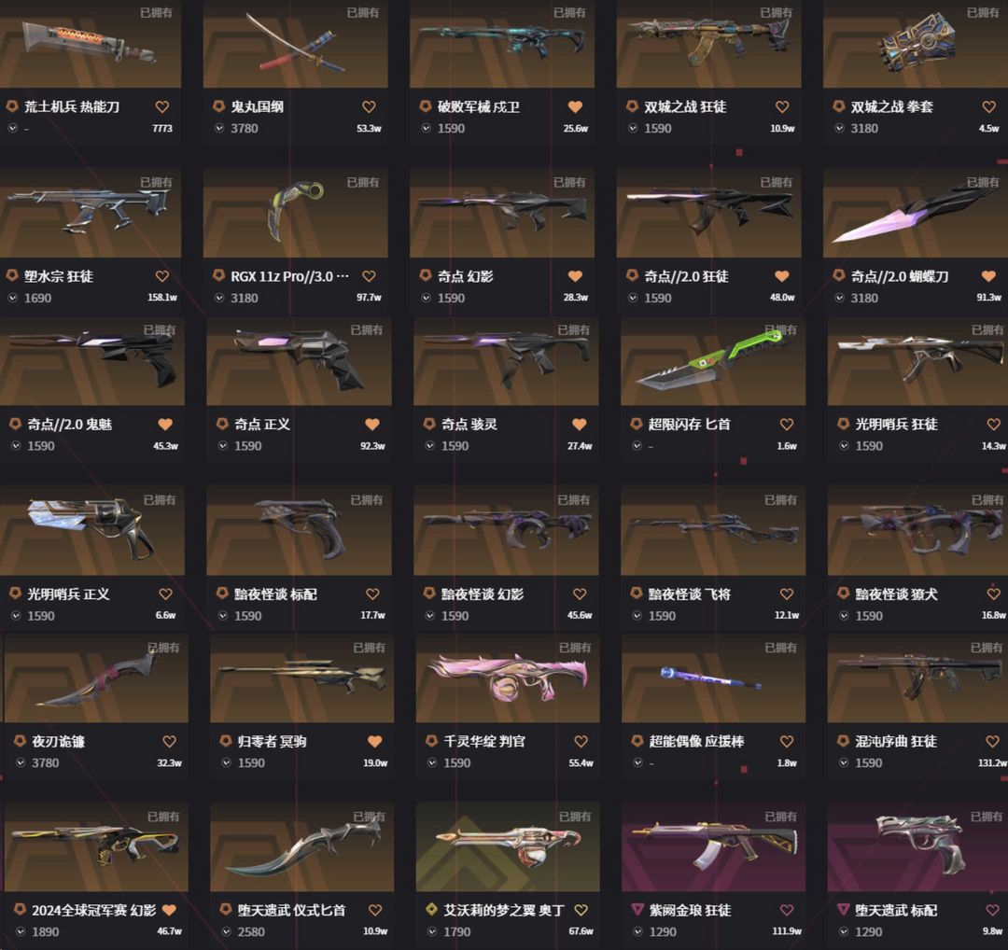The height and width of the screenshot is (950, 1008).
Task: Click the purple tier badge beside 紫阙金琅 狂徒
Action: point(637,910)
